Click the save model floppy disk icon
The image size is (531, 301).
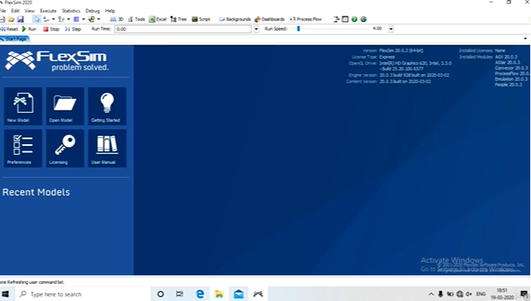click(20, 20)
